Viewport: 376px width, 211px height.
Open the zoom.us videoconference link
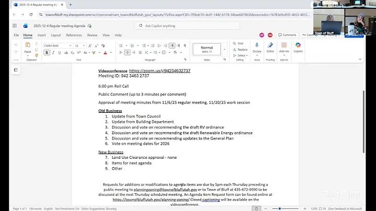tap(160, 71)
